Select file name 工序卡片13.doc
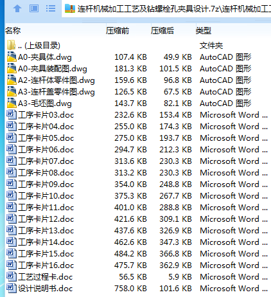This screenshot has width=271, height=297. coord(46,231)
